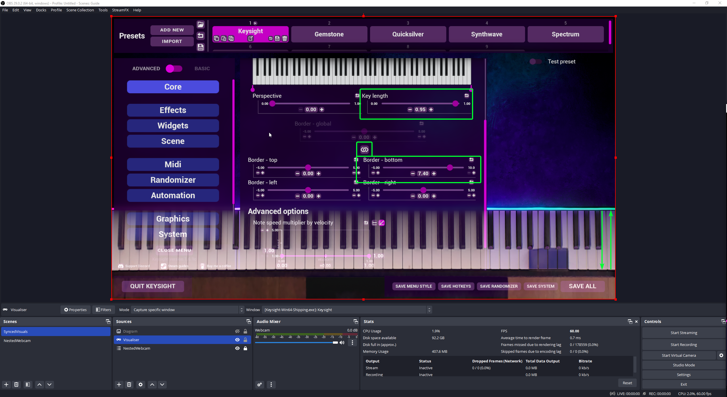Expand the Window selection dropdown
The image size is (727, 397).
click(346, 310)
